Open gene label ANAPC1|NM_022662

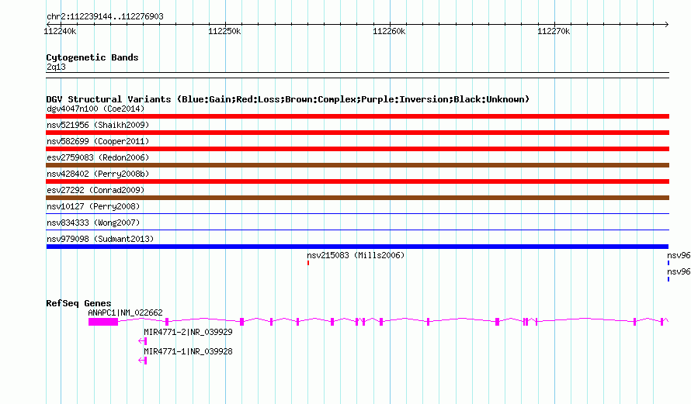point(125,312)
